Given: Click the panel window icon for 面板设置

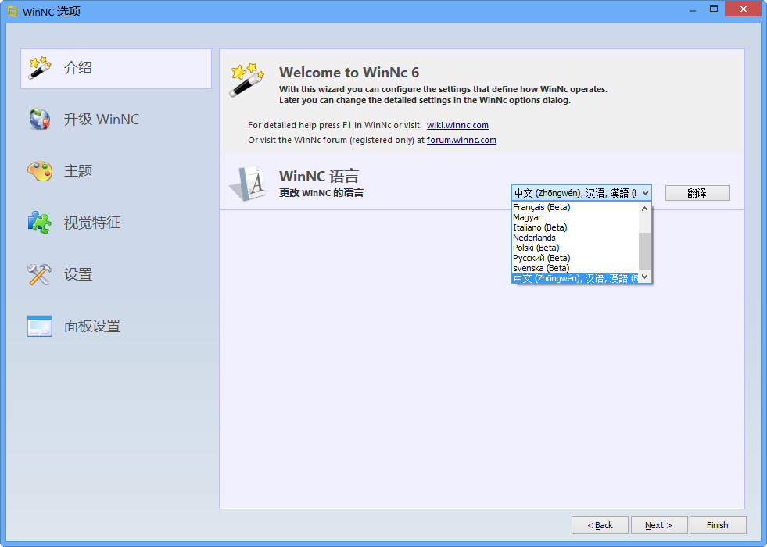Looking at the screenshot, I should pyautogui.click(x=40, y=326).
